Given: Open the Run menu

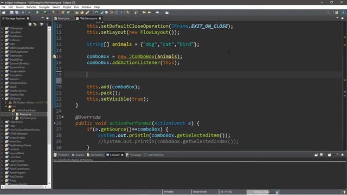Looking at the screenshot, I should (76, 7).
